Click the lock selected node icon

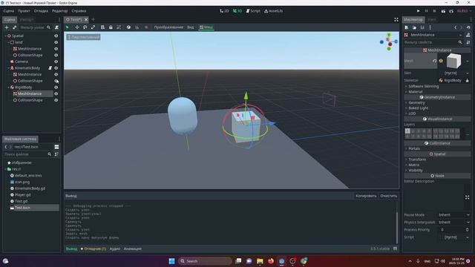111,27
